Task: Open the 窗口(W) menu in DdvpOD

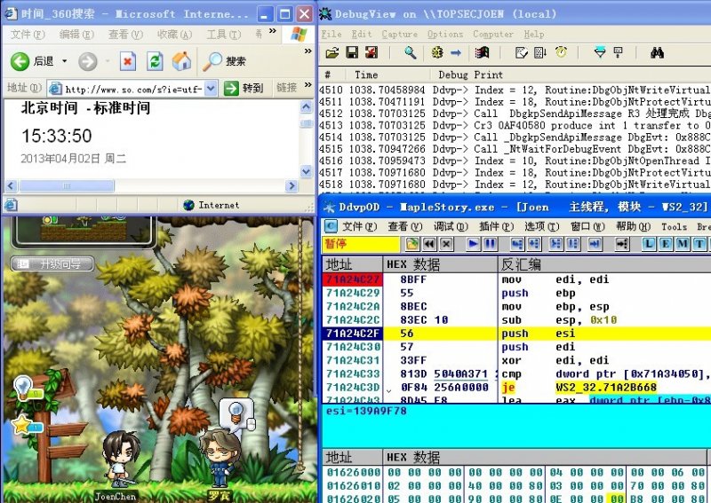Action: 587,226
